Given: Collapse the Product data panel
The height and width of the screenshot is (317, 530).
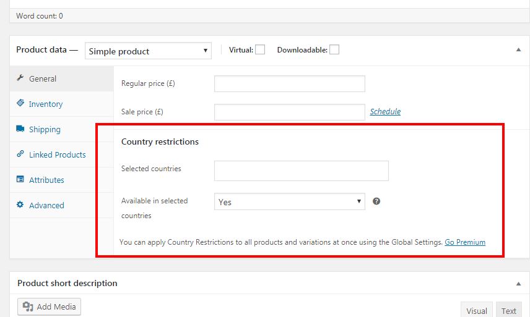Looking at the screenshot, I should pyautogui.click(x=518, y=50).
